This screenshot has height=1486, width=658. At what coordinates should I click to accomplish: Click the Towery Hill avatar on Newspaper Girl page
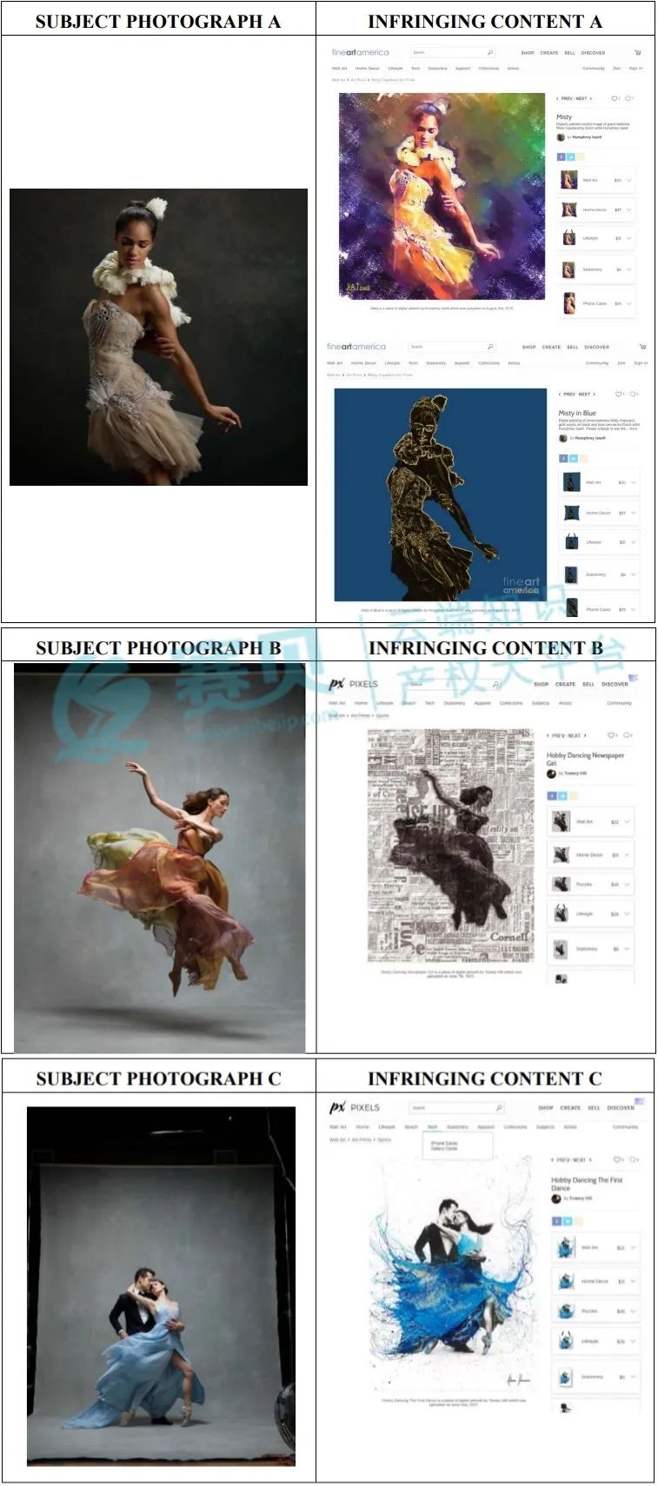click(x=551, y=773)
